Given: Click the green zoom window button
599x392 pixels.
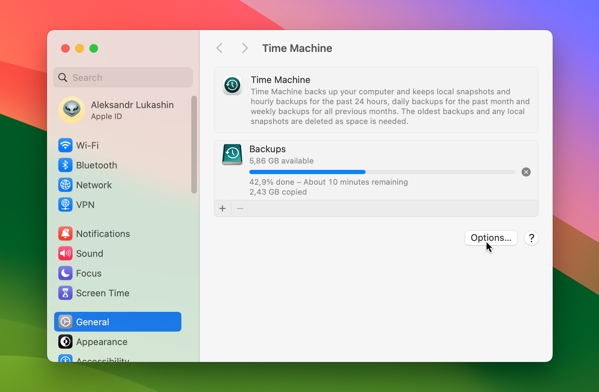Looking at the screenshot, I should coord(94,48).
